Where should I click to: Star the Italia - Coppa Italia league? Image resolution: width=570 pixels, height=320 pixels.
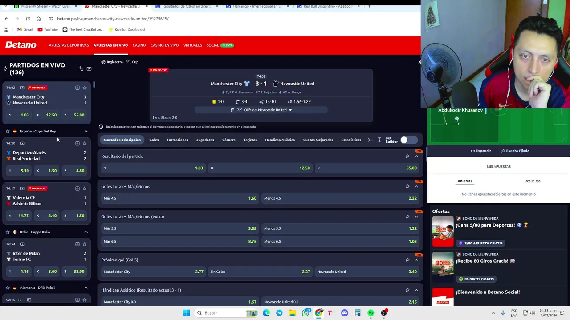[8, 232]
